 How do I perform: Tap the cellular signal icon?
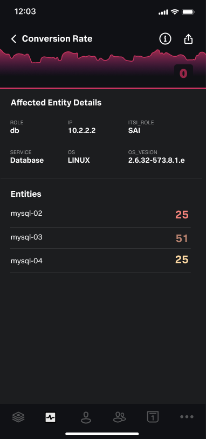point(163,12)
